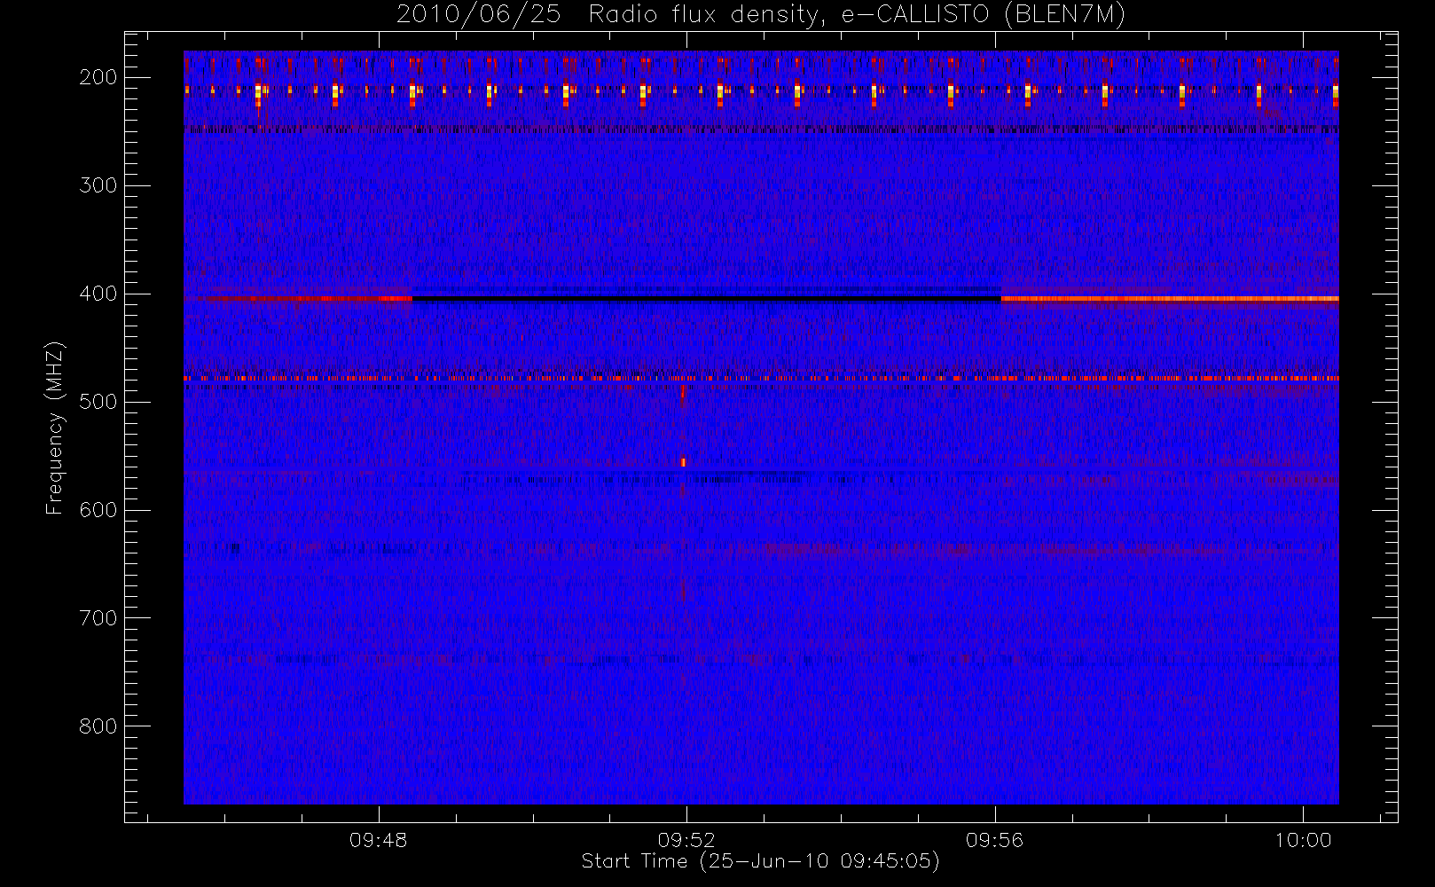
Task: Click the 400 frequency tick label
Action: [98, 294]
